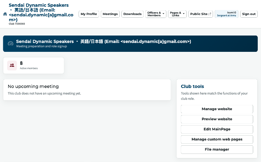Click the 'Tools shown here match' description text

tap(214, 96)
